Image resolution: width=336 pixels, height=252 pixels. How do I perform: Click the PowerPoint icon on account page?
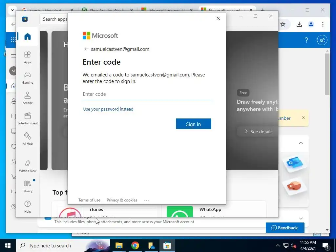295,186
